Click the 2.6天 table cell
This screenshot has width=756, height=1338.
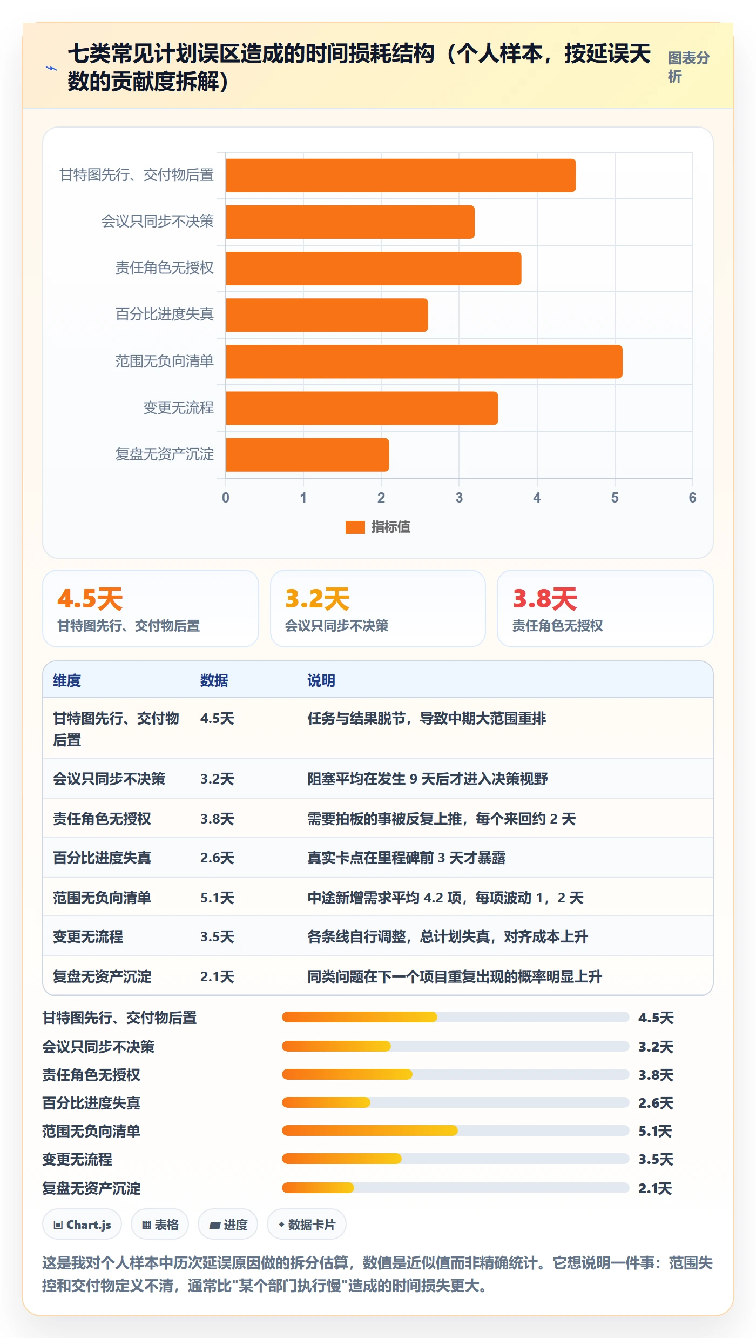[217, 858]
